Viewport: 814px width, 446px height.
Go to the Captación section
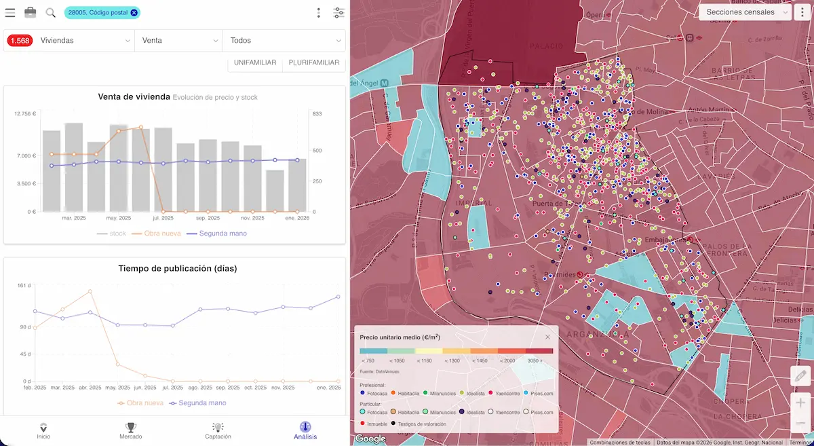point(217,432)
